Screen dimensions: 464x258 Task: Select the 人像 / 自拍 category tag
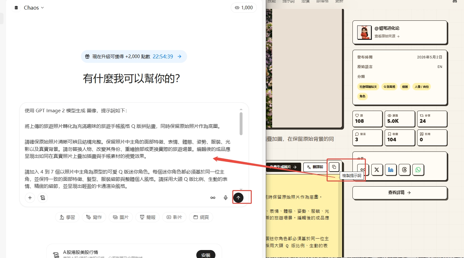[x=421, y=86]
